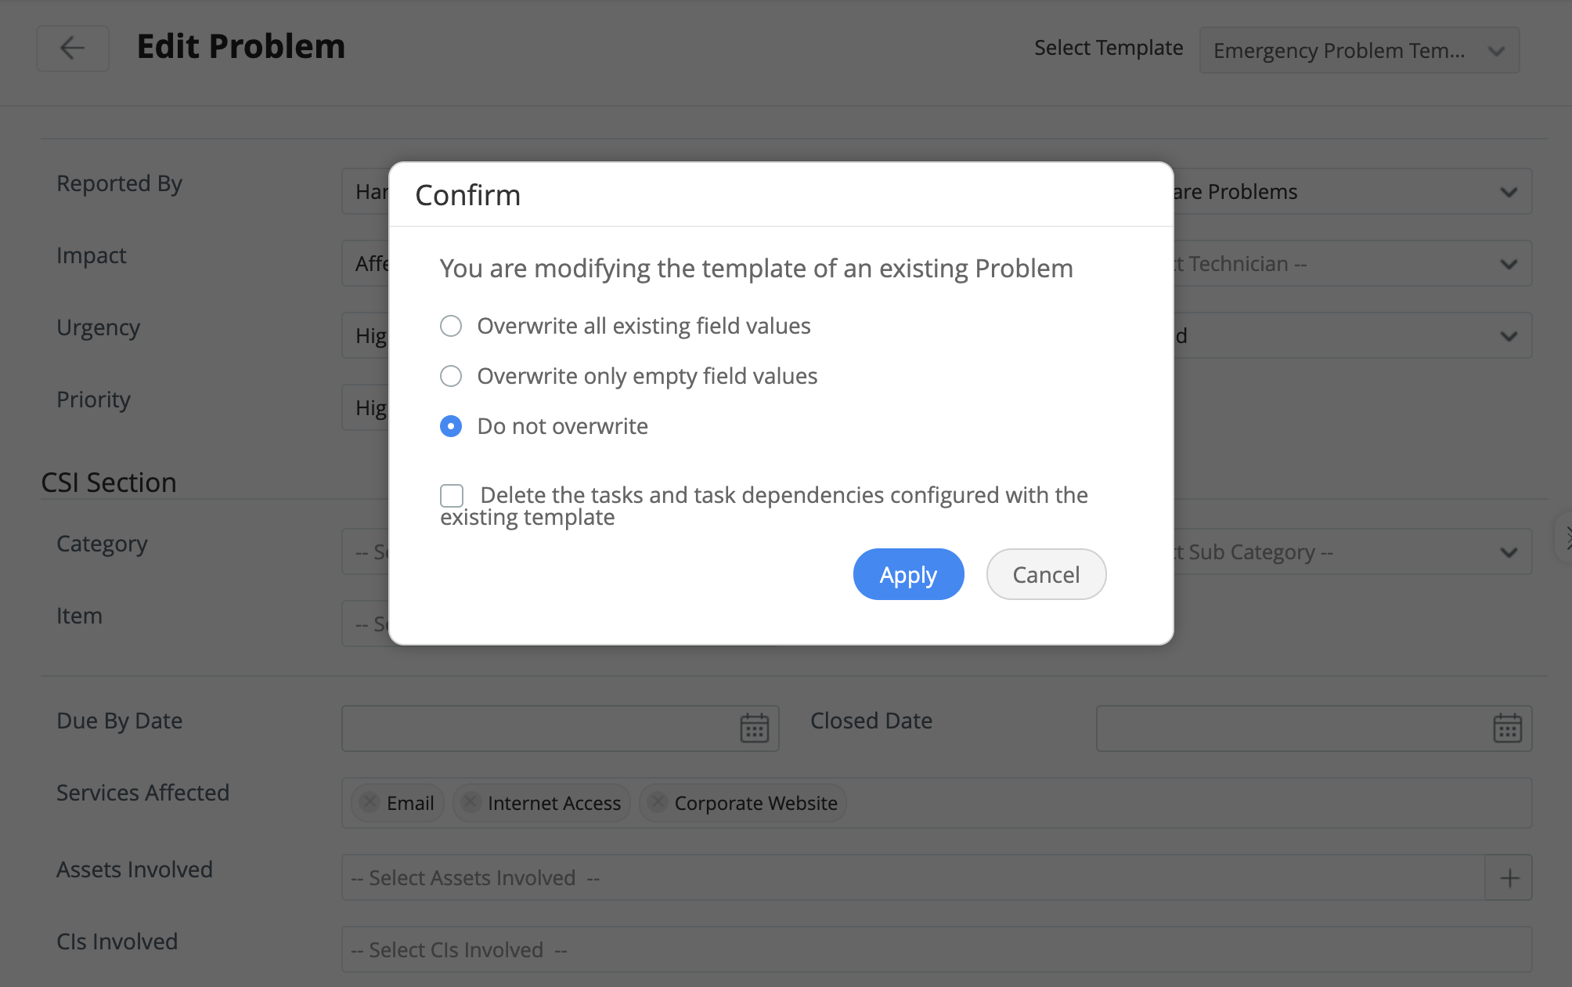Remove the Corporate Website service tag

(x=658, y=802)
